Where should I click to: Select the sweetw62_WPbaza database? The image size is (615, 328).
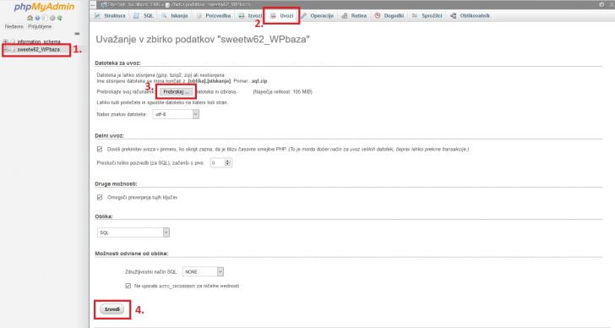[39, 50]
